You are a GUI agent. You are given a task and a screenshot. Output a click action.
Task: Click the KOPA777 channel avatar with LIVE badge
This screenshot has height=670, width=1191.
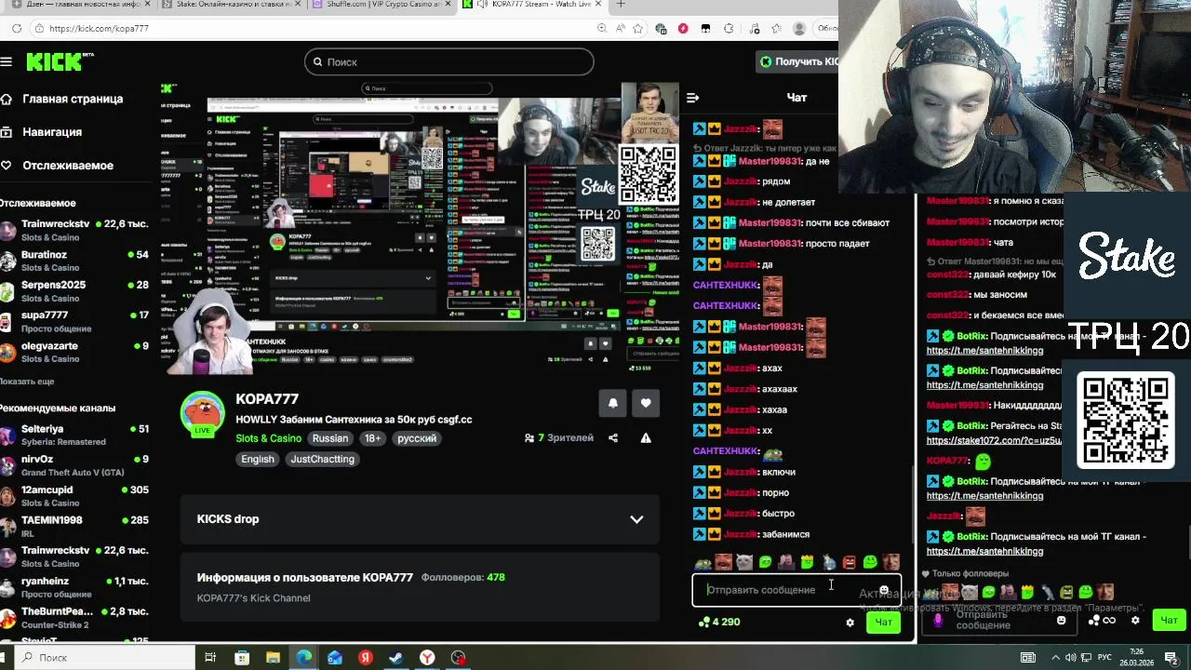coord(202,414)
